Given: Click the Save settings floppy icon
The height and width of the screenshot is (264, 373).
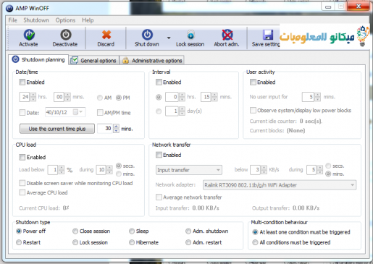Looking at the screenshot, I should click(x=268, y=35).
